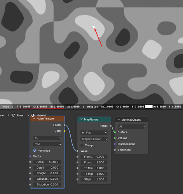Click the To Min input socket
183x194 pixels.
(x=77, y=168)
